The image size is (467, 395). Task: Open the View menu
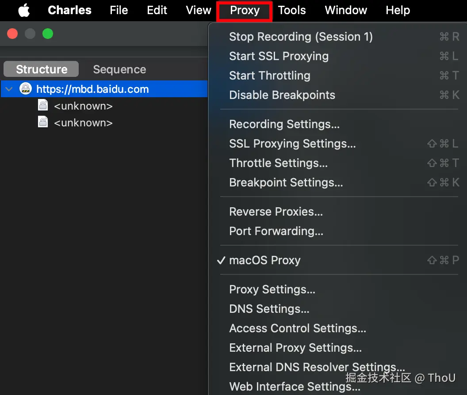point(199,11)
